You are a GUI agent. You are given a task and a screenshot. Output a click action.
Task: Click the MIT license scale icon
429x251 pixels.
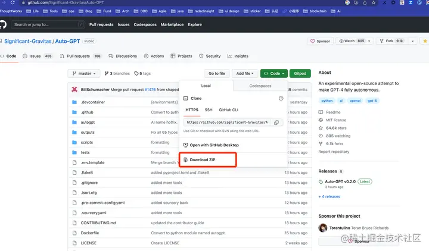[x=321, y=120]
